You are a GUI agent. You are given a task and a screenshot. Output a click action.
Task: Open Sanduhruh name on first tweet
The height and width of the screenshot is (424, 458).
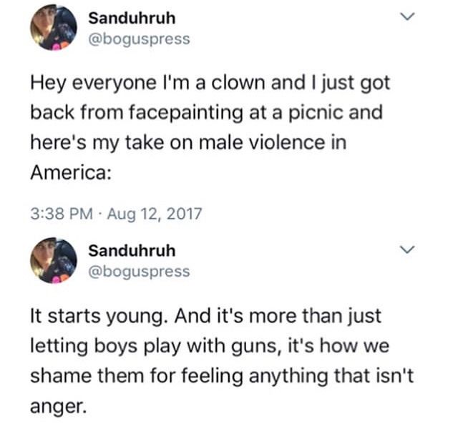(x=132, y=19)
